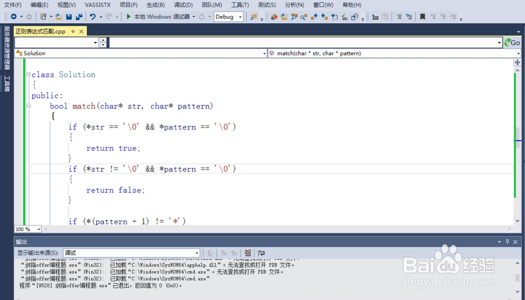This screenshot has height=300, width=525.
Task: Open the 分析(N) menu
Action: [295, 5]
